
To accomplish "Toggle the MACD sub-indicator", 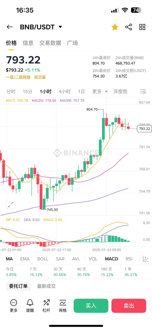I will pyautogui.click(x=111, y=259).
